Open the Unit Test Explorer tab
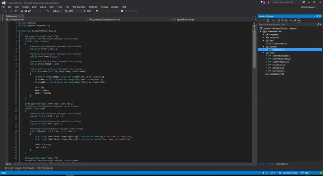Viewport: 323px width, 176px height. (45, 168)
